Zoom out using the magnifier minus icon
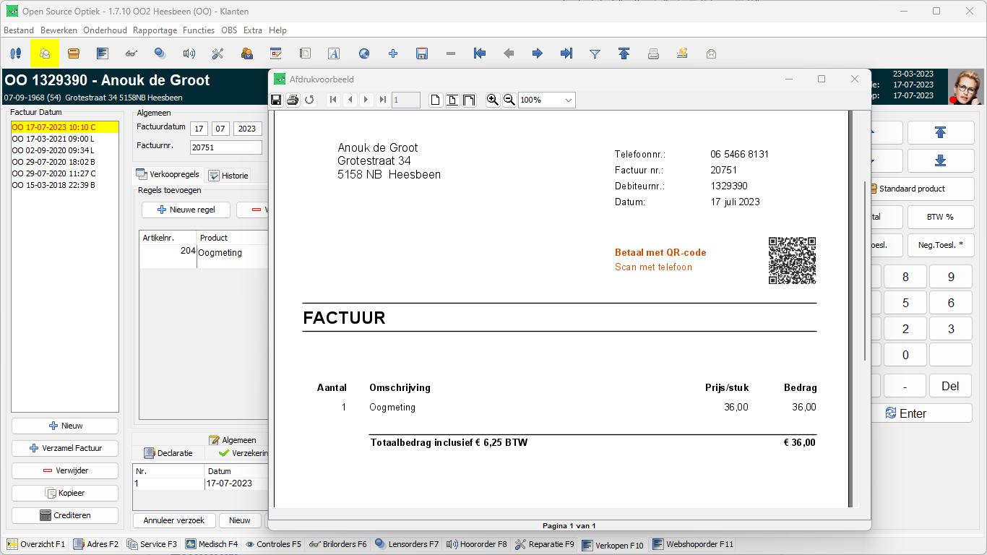Image resolution: width=987 pixels, height=555 pixels. (509, 100)
